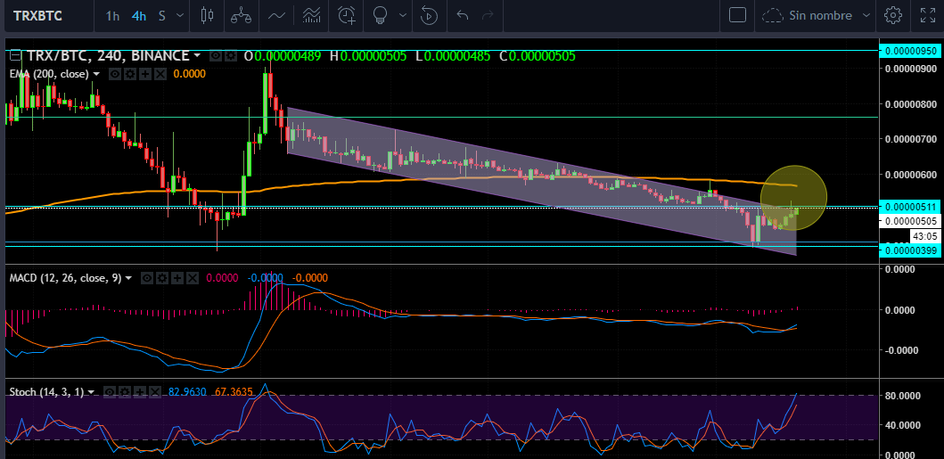Toggle main TRX/BTC series visibility eye
This screenshot has width=944, height=459.
click(215, 56)
